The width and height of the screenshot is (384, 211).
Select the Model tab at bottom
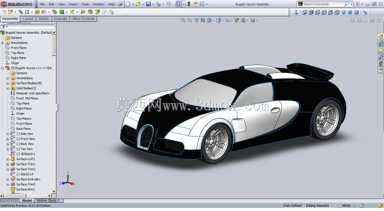[x=27, y=201]
